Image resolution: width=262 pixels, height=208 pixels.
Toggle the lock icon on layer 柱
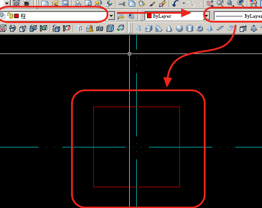pyautogui.click(x=10, y=15)
